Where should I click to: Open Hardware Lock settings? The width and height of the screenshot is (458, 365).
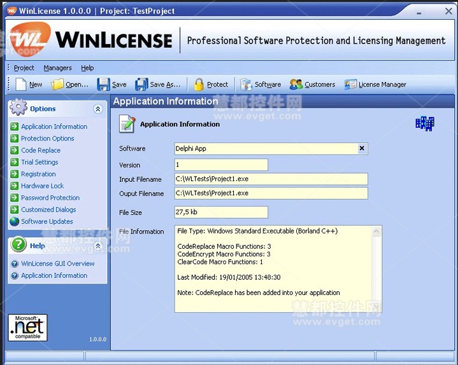42,186
